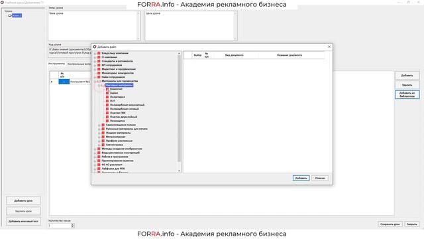Click the Закрыть button at bottom right
The height and width of the screenshot is (239, 424).
[412, 224]
